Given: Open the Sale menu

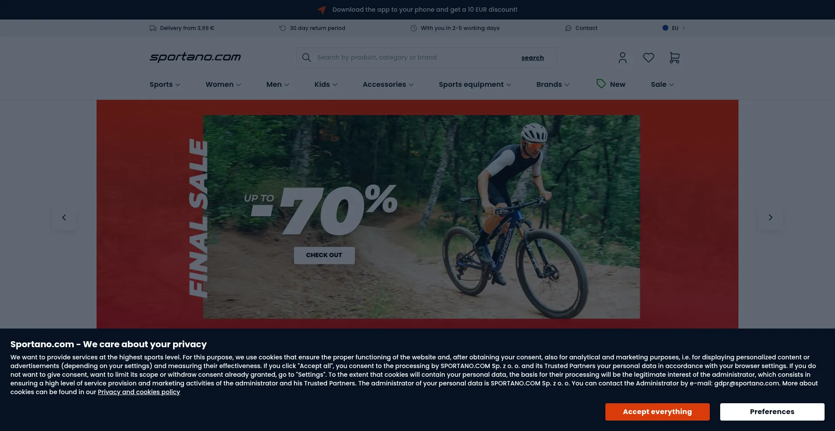Looking at the screenshot, I should coord(662,84).
